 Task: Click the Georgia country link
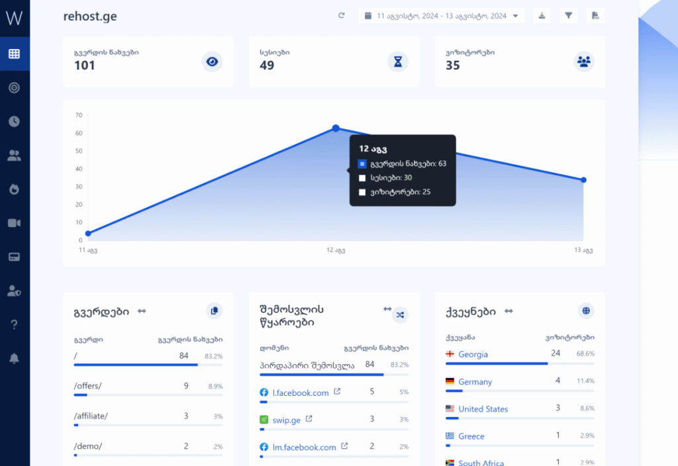tap(473, 354)
